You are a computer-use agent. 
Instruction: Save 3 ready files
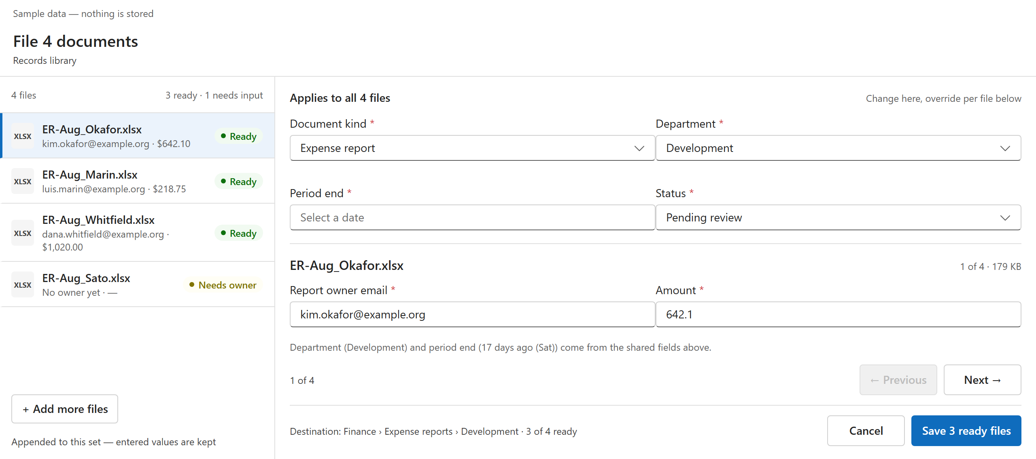pyautogui.click(x=966, y=431)
